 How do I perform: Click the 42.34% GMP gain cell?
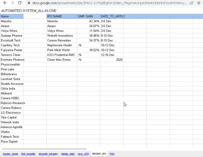click(89, 21)
